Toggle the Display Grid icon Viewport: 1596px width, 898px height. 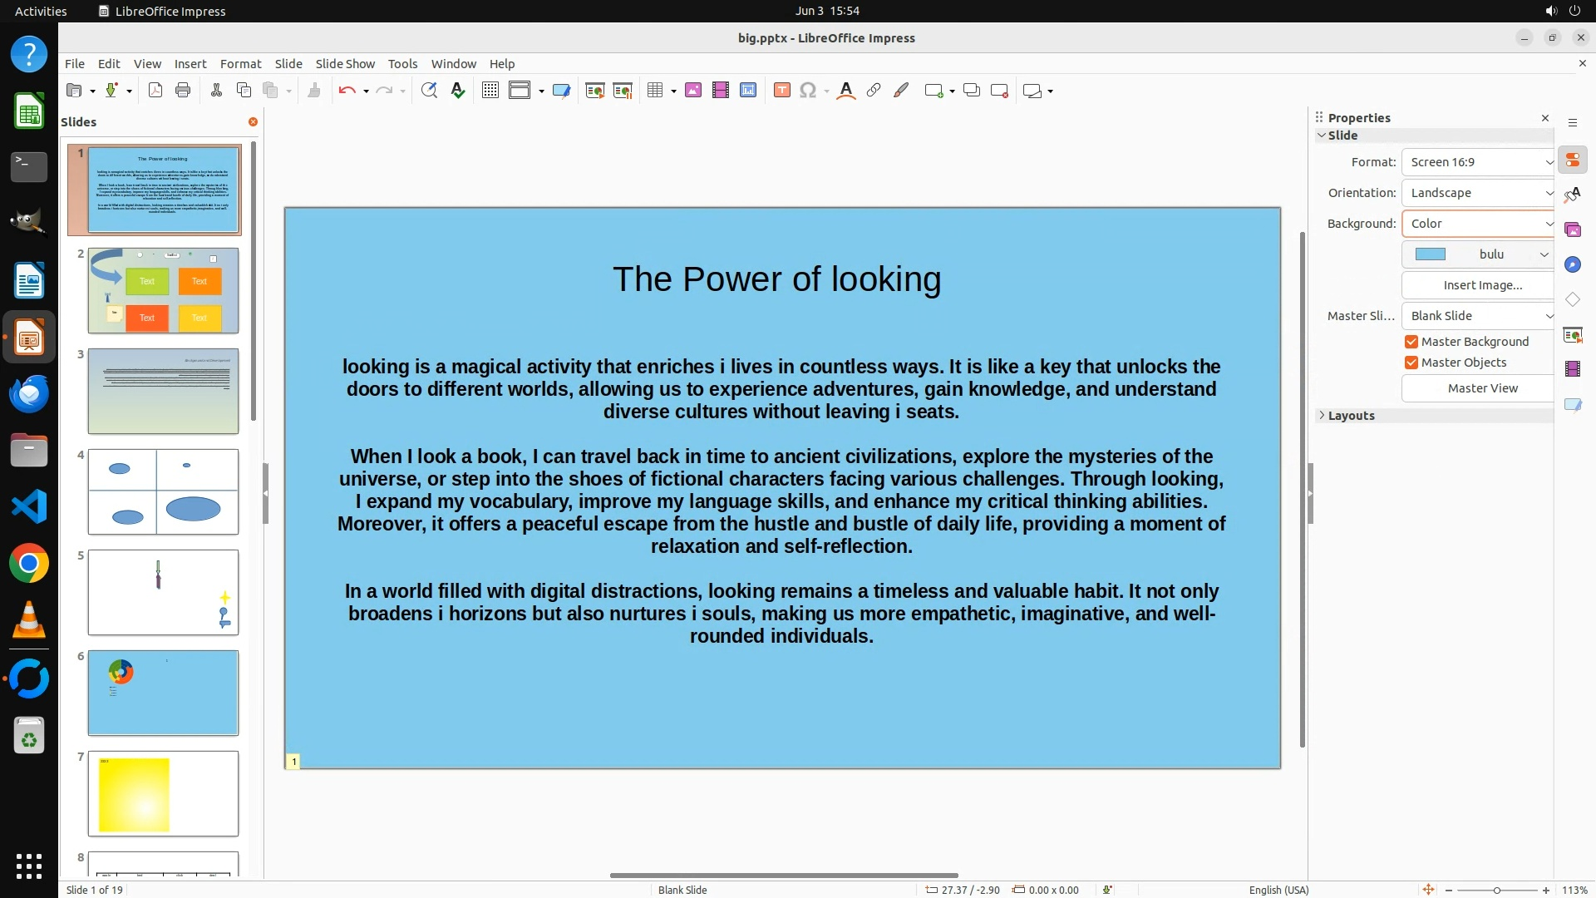coord(490,91)
